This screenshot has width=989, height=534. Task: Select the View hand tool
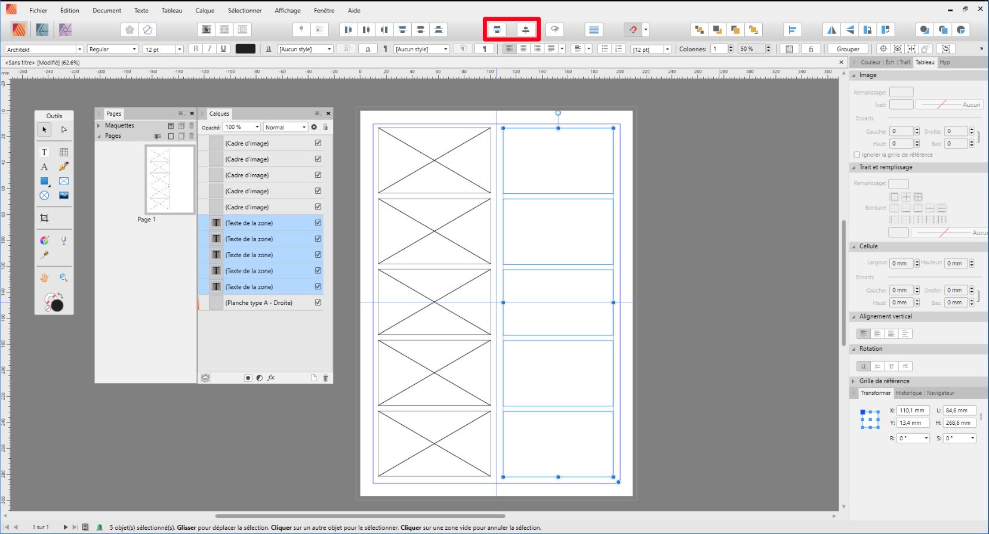click(x=44, y=277)
